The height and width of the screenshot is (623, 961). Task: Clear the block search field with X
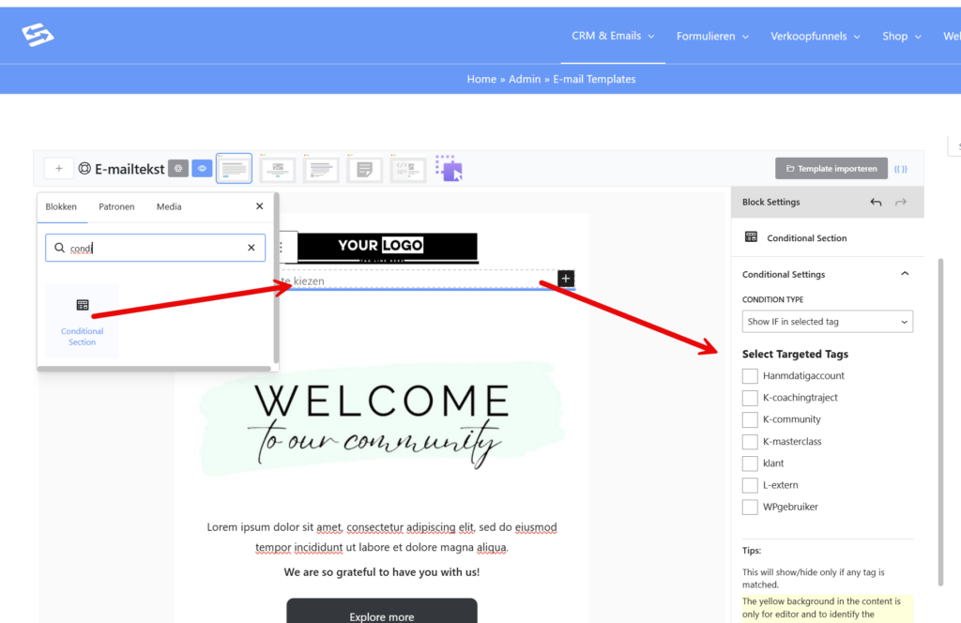click(251, 248)
